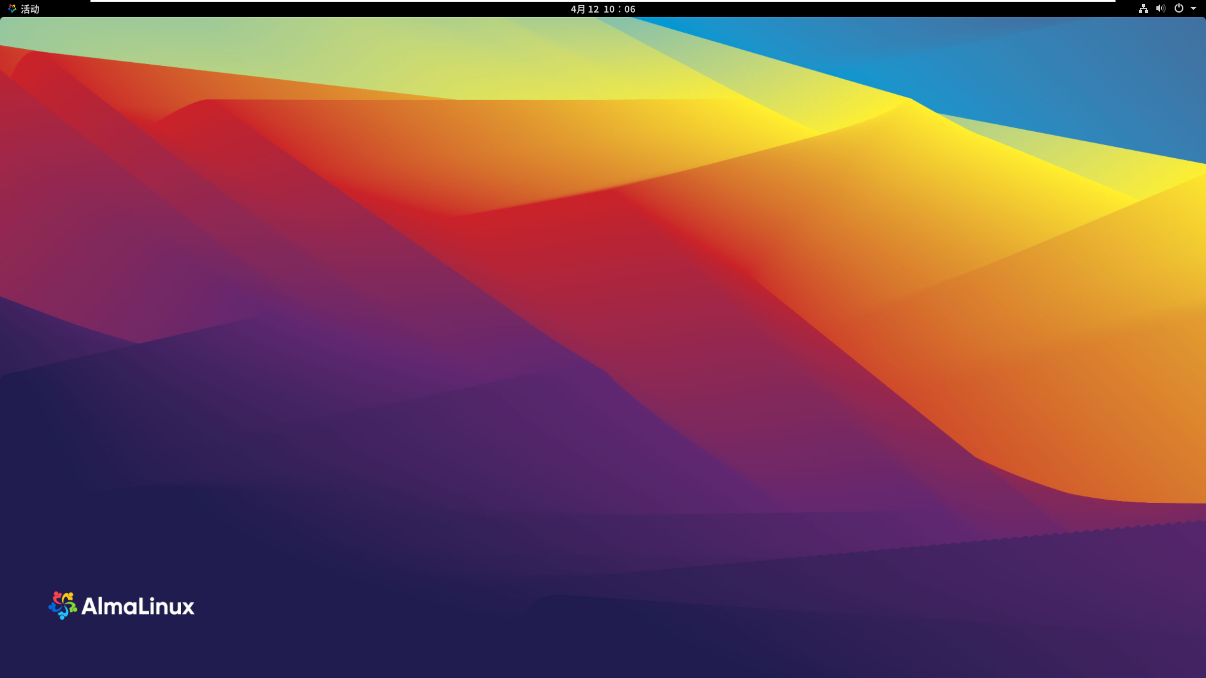Image resolution: width=1206 pixels, height=678 pixels.
Task: Click the AlmaLinux text on wallpaper
Action: point(138,606)
